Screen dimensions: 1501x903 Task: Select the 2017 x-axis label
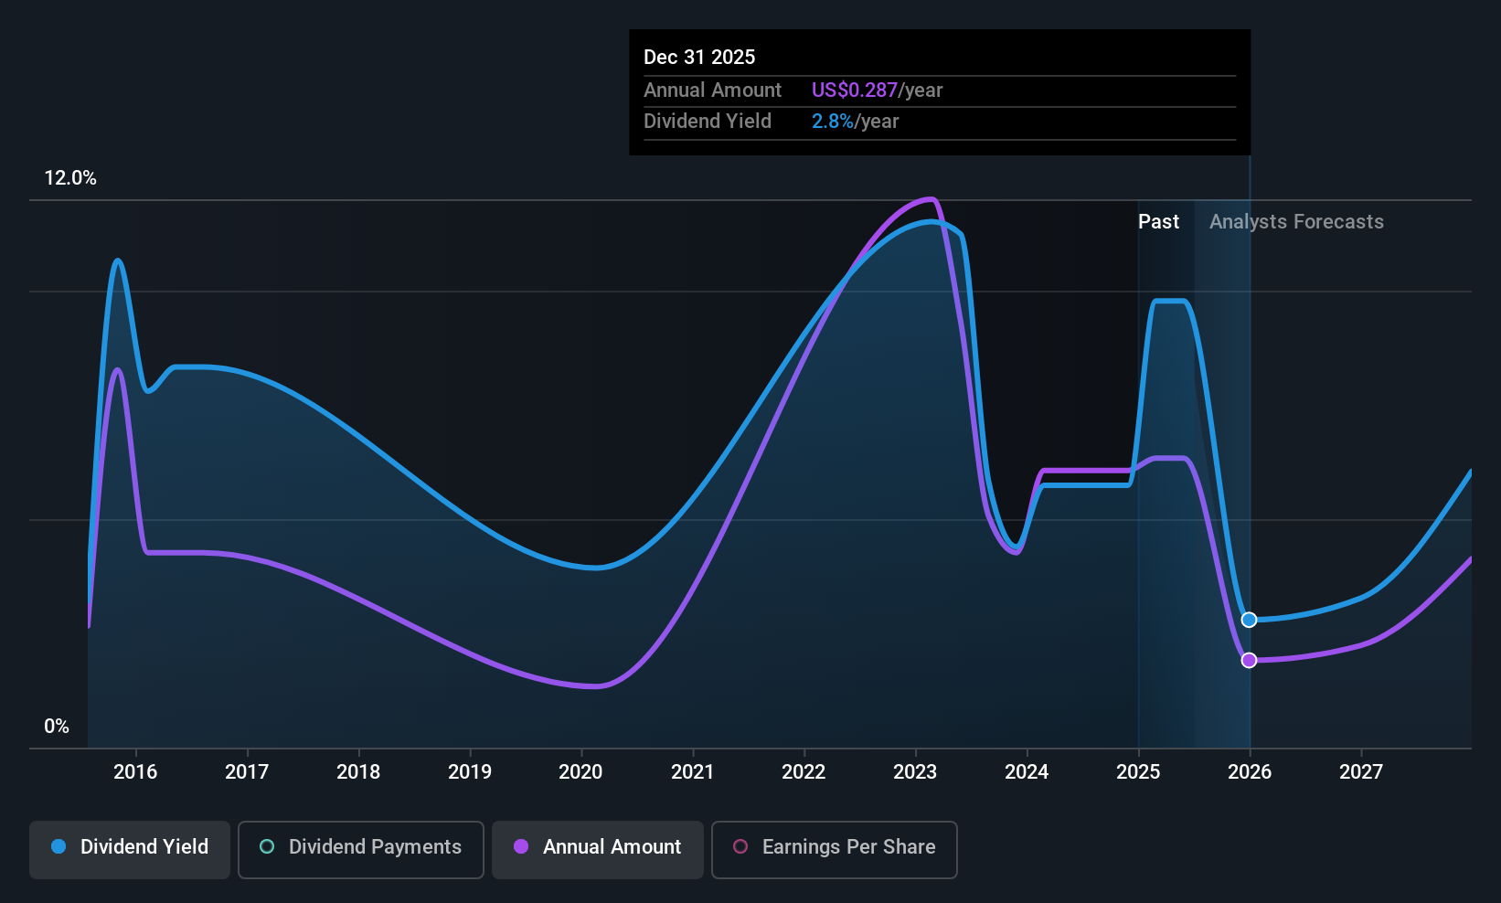(247, 771)
